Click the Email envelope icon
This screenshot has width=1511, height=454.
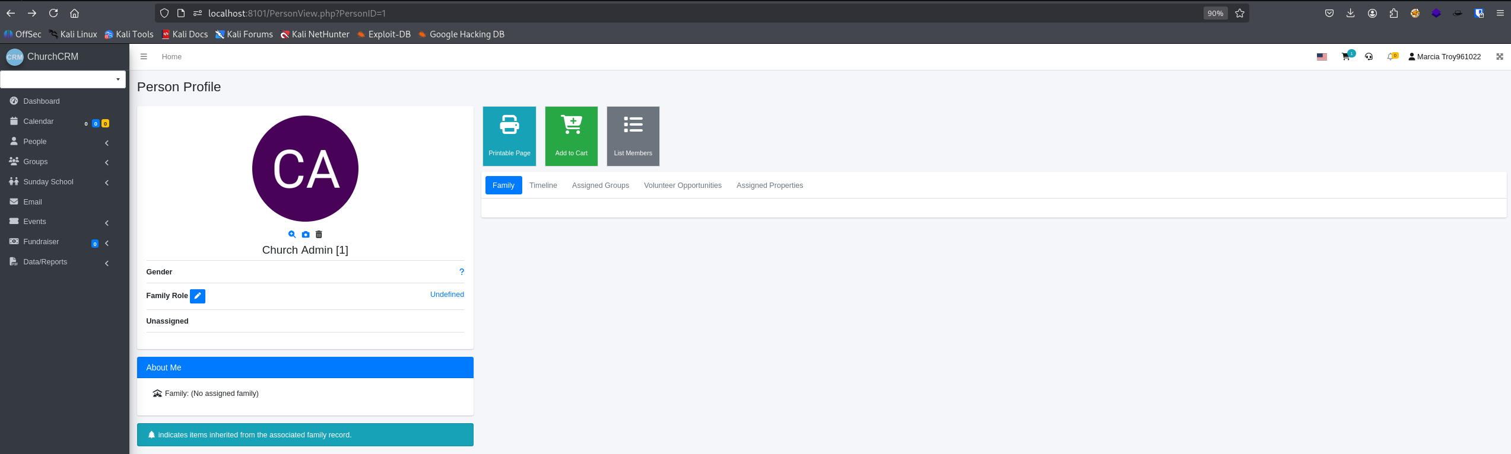(x=14, y=202)
